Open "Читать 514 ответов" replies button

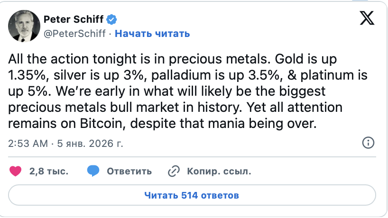pos(192,195)
